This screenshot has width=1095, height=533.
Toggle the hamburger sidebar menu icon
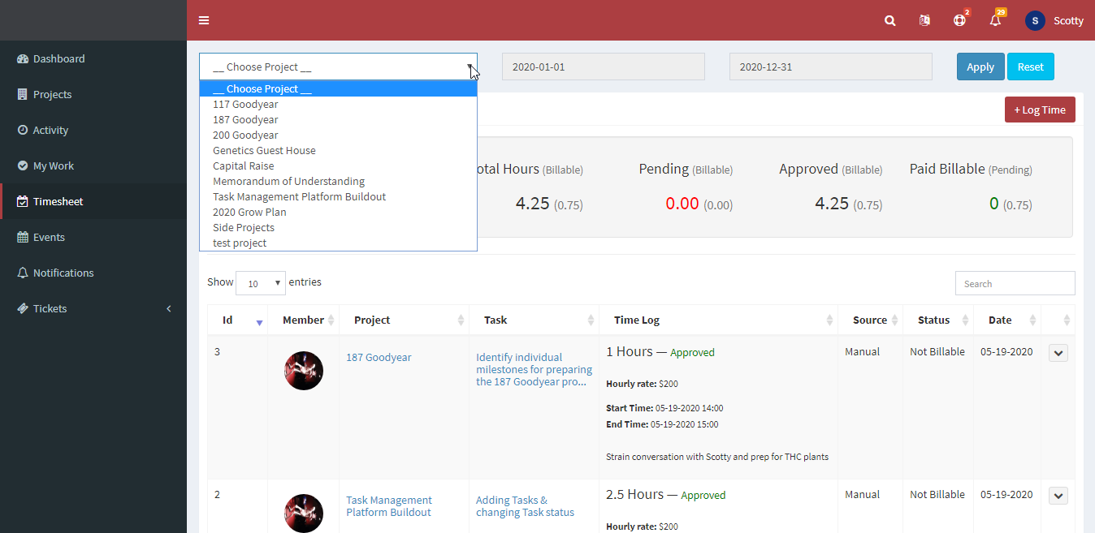(204, 20)
